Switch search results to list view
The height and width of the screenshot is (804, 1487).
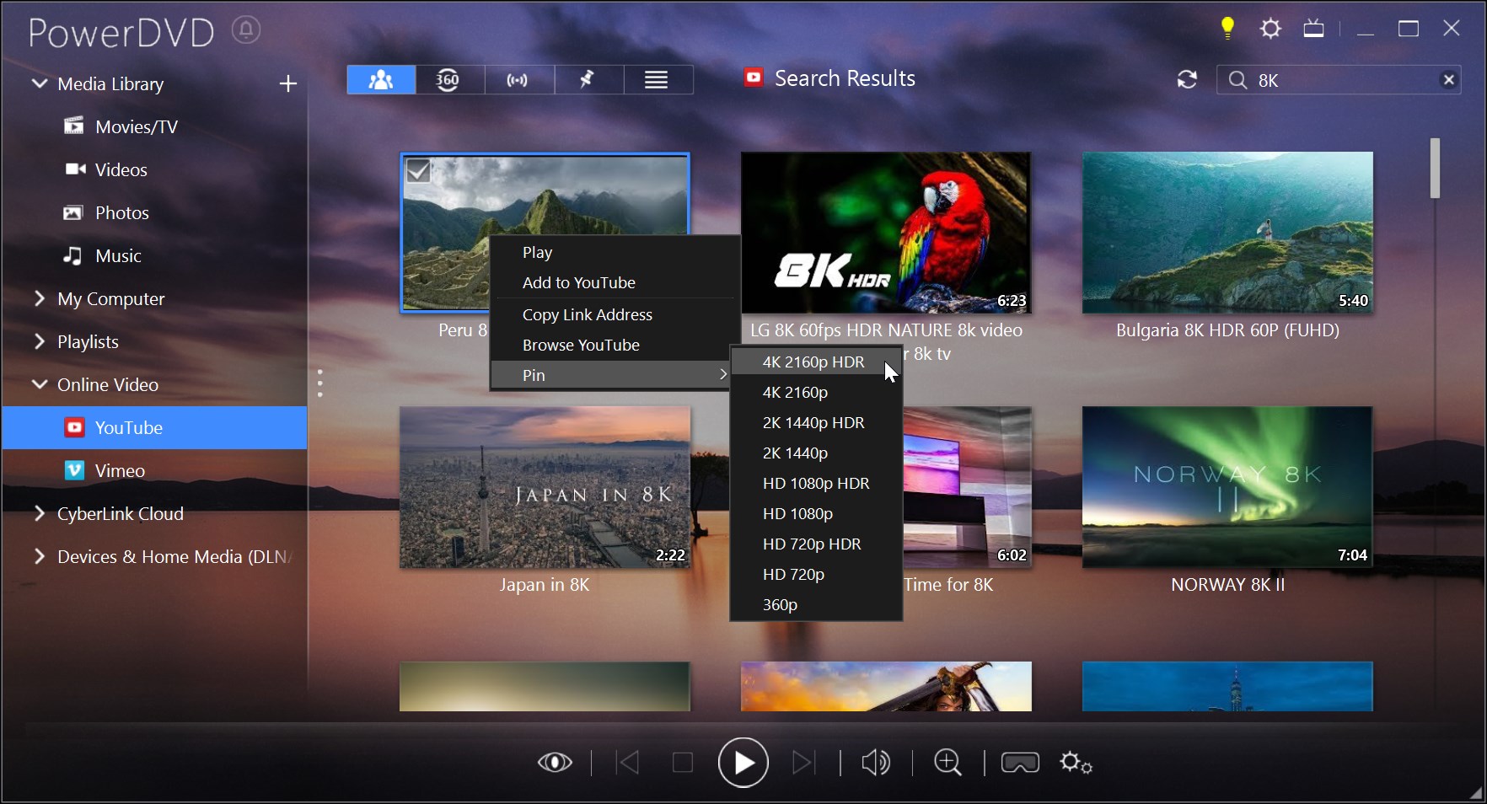657,79
